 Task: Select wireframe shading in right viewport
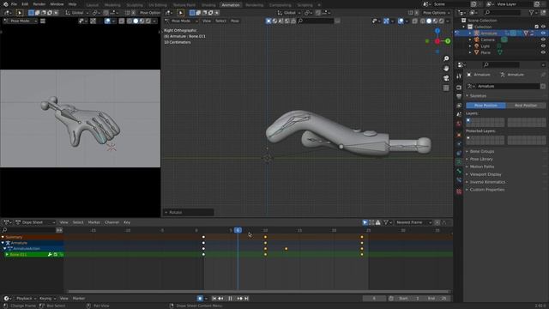423,21
